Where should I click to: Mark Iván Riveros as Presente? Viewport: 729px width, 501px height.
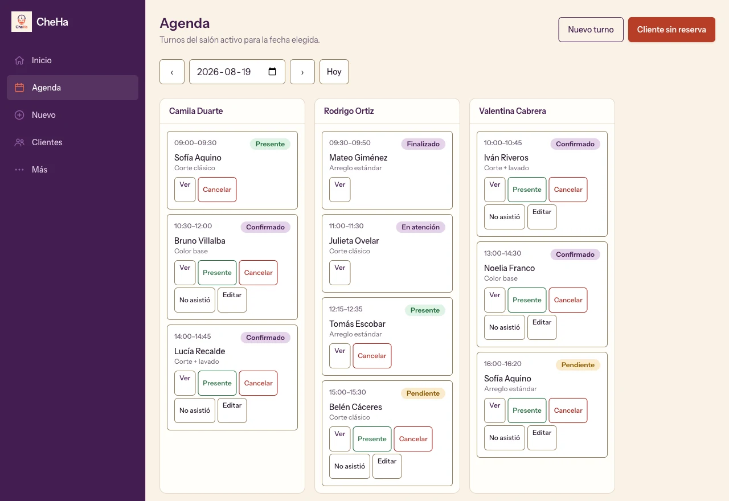[527, 190]
